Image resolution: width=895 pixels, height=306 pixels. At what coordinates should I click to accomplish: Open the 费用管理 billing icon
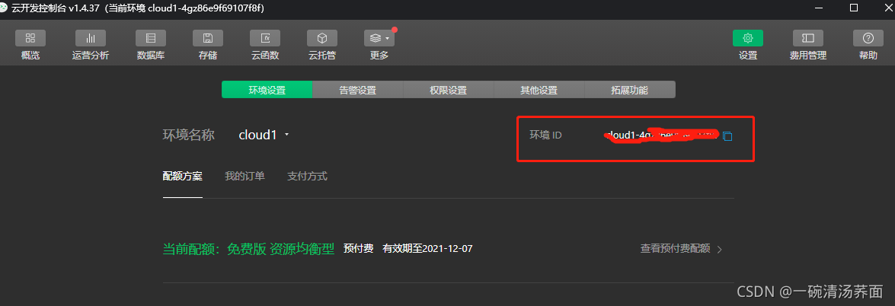[807, 38]
